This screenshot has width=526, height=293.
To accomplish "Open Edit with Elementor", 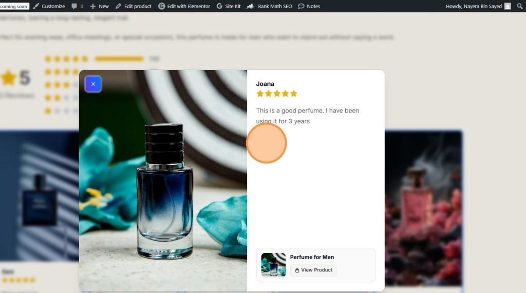I will click(x=184, y=6).
